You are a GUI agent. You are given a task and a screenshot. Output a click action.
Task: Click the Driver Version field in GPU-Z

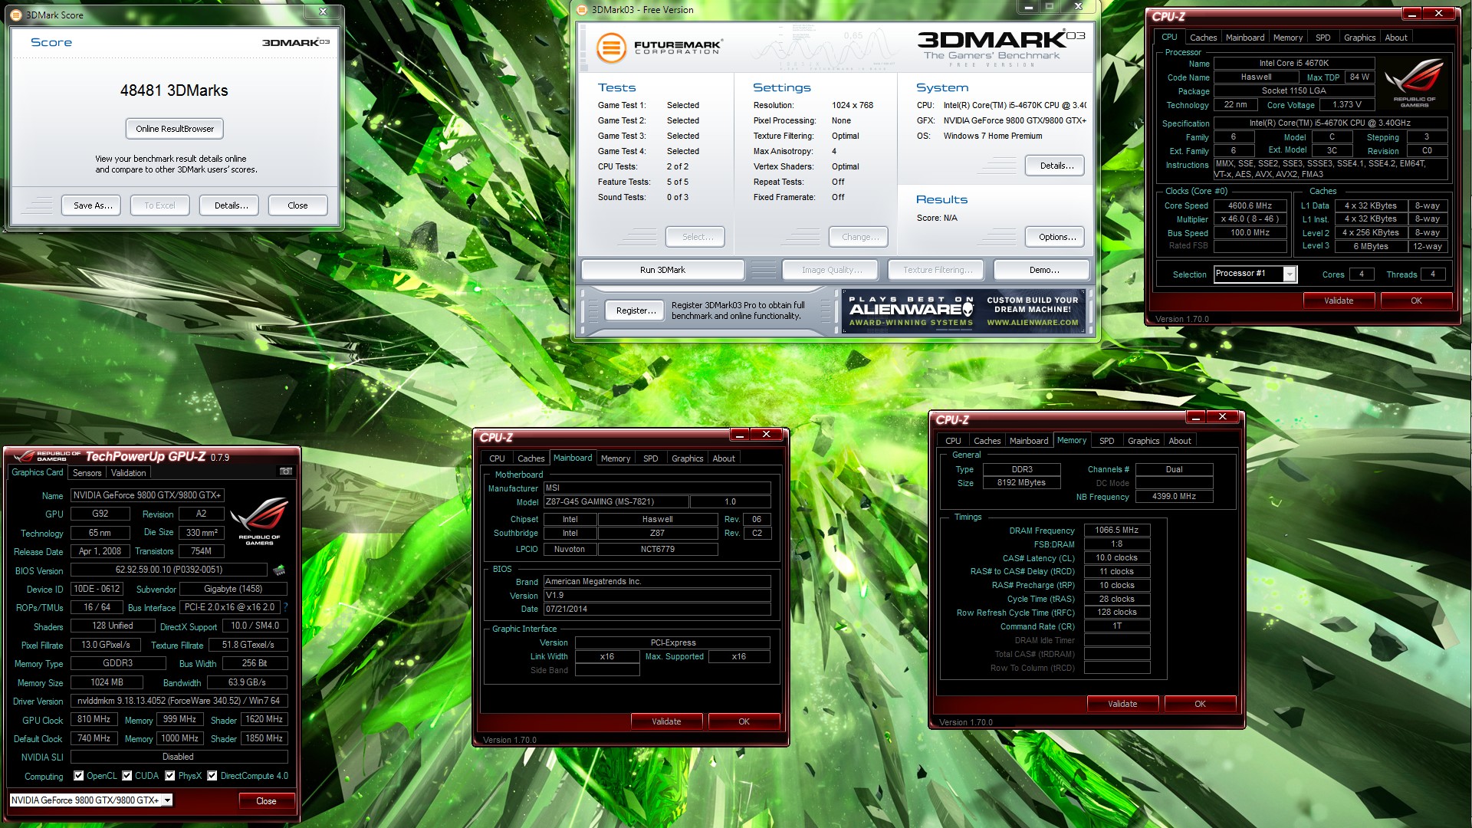(179, 701)
